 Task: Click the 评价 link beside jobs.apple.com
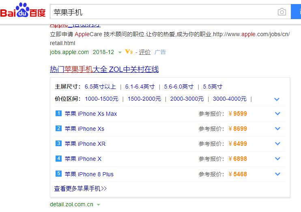coord(145,52)
